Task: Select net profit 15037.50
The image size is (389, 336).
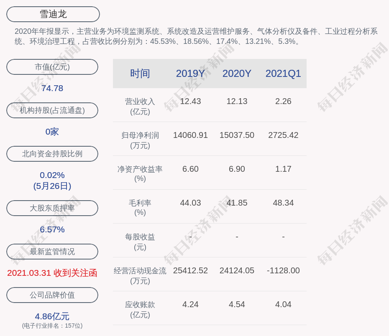Action: point(237,135)
